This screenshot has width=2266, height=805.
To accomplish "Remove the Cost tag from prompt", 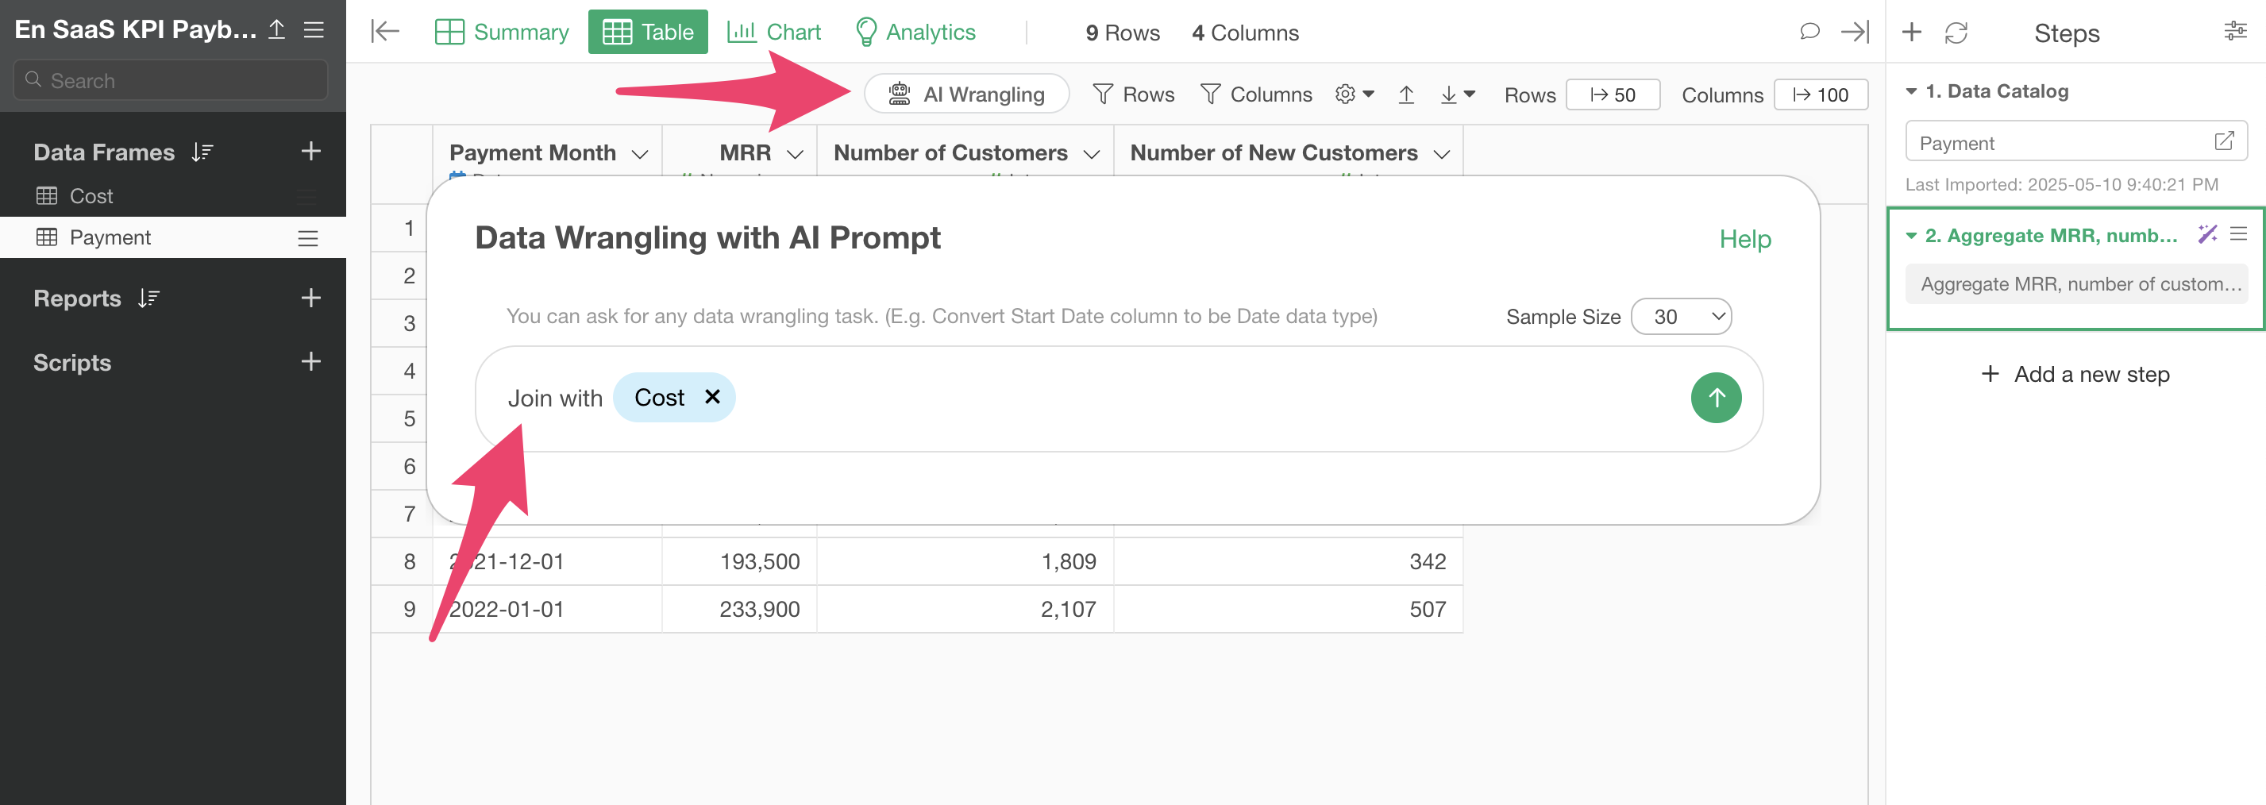I will (712, 397).
